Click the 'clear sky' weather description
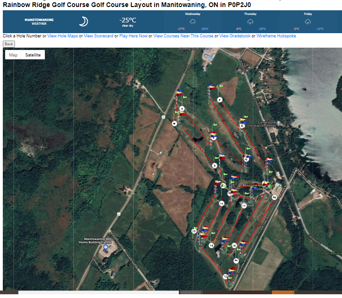 tap(128, 26)
